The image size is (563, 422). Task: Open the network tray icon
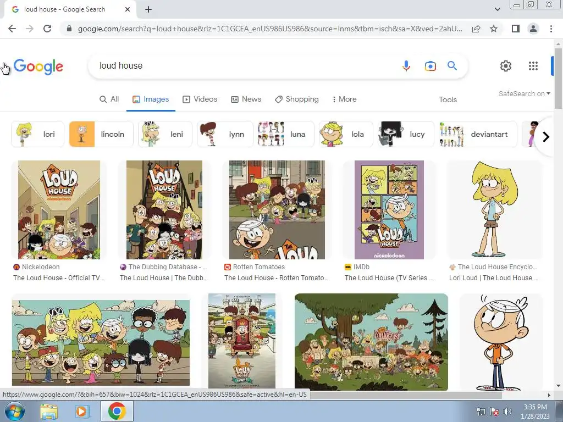click(x=481, y=412)
